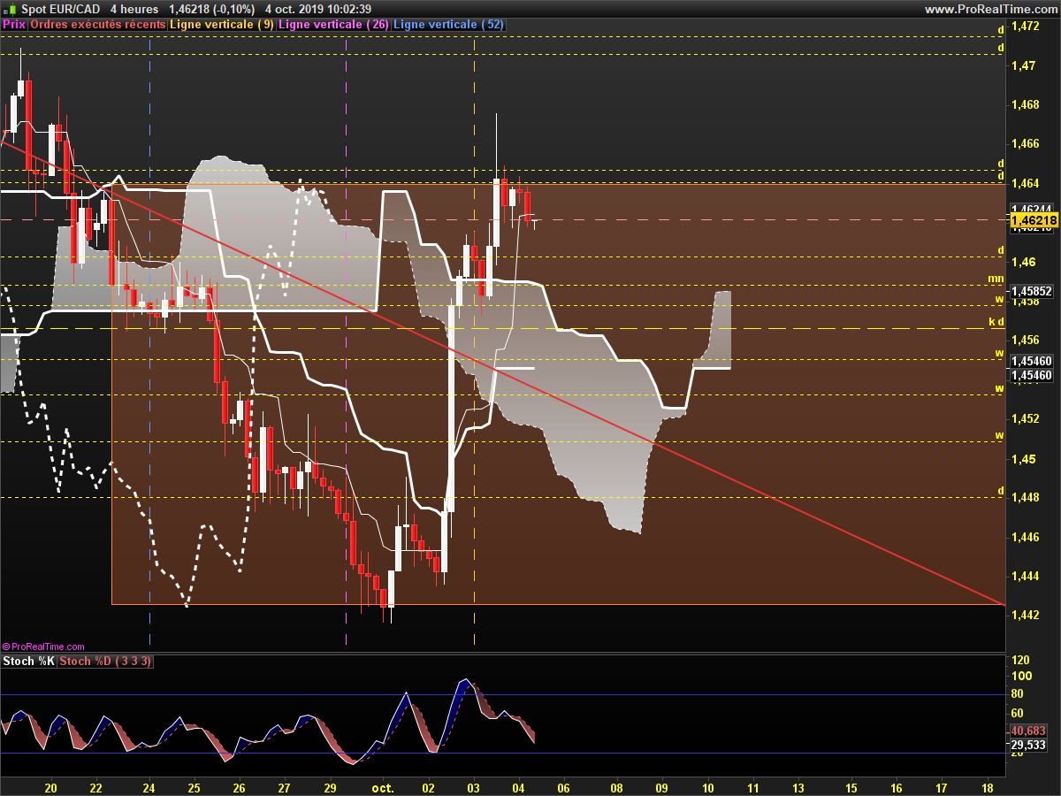This screenshot has width=1061, height=796.
Task: Click the 1,444 price axis label
Action: [x=1026, y=576]
